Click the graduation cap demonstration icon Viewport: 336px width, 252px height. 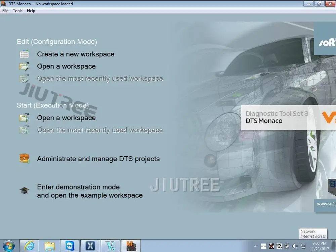tap(24, 191)
